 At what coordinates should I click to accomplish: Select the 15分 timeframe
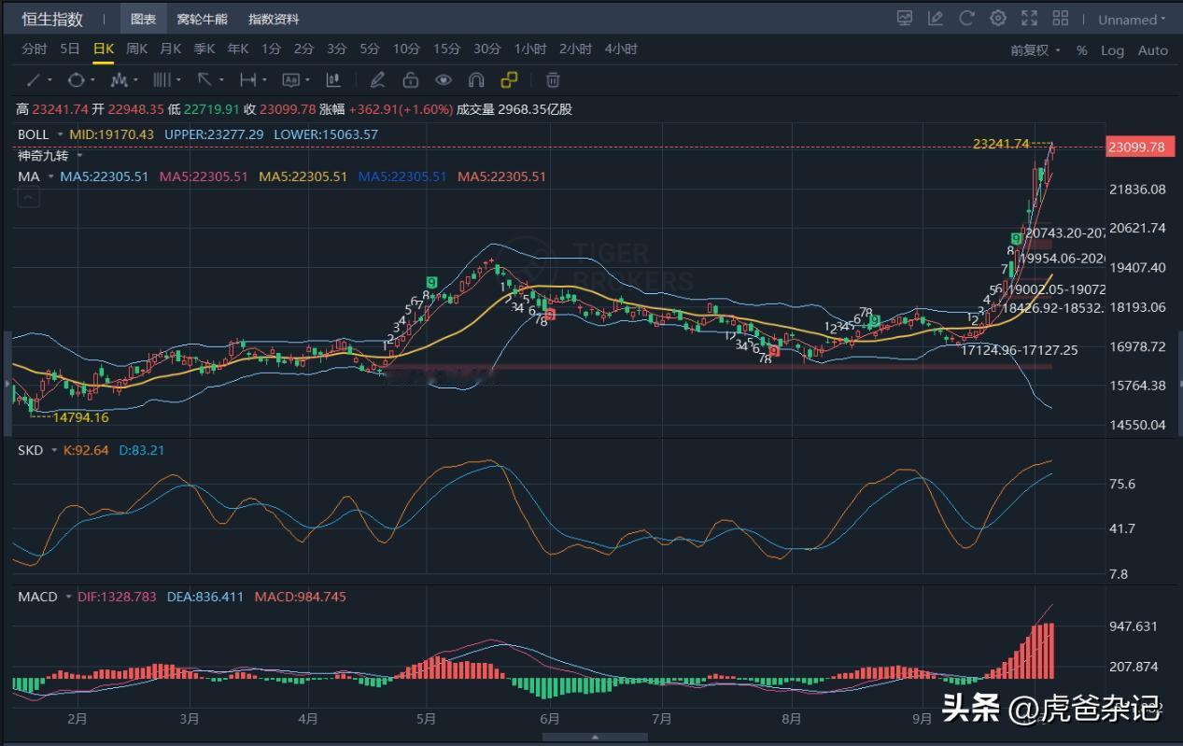point(446,49)
